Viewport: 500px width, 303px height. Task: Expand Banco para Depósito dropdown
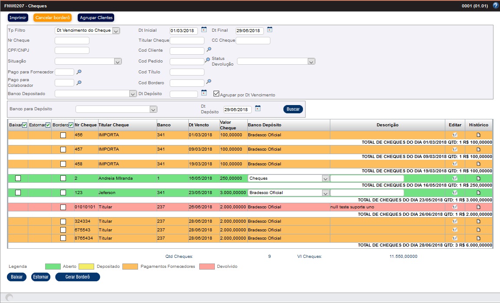[x=153, y=109]
